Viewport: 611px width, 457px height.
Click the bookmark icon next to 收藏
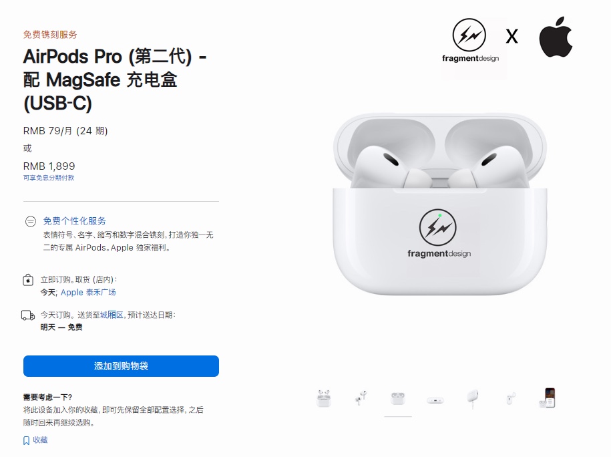(x=27, y=440)
